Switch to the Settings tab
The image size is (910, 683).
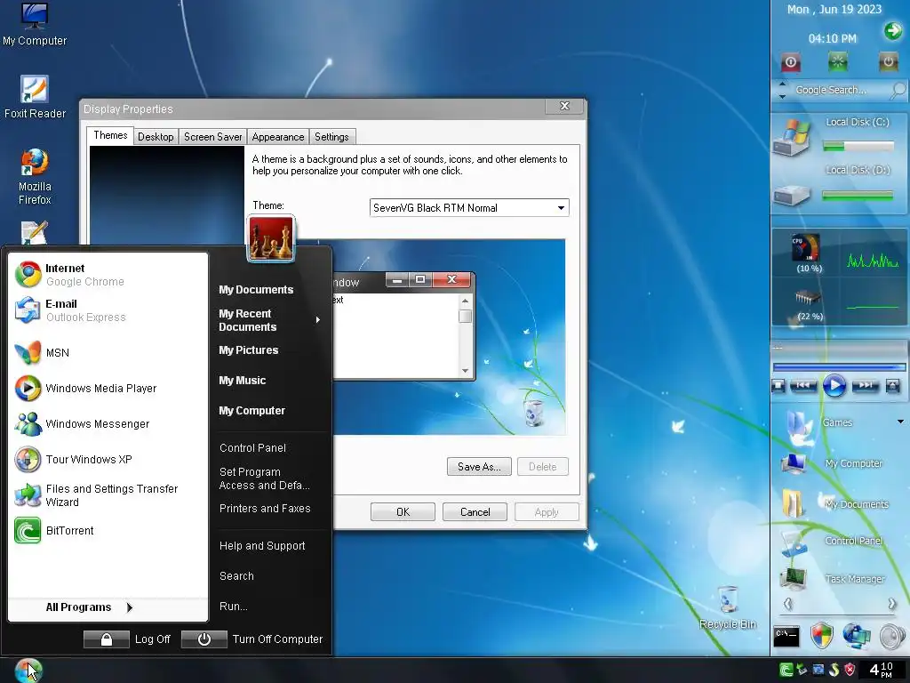(331, 136)
